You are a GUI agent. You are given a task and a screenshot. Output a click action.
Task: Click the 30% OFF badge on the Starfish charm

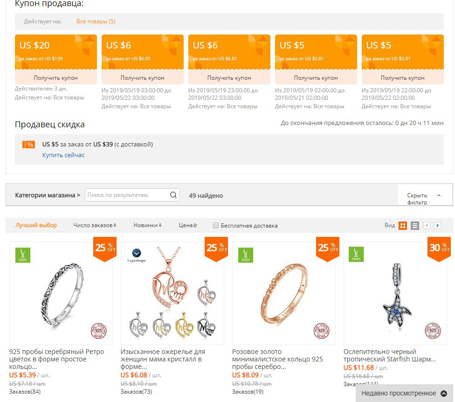(x=439, y=249)
